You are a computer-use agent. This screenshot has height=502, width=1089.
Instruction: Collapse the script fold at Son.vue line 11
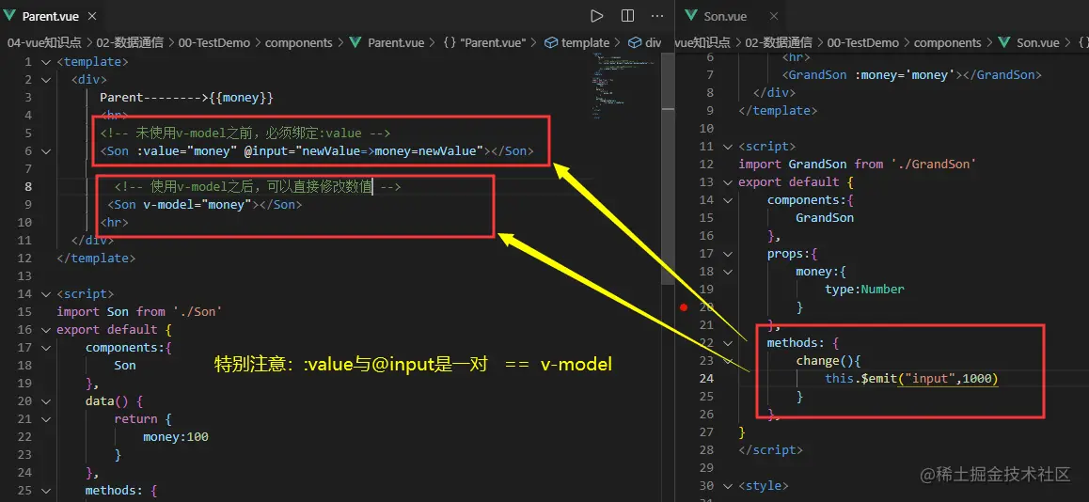point(727,147)
